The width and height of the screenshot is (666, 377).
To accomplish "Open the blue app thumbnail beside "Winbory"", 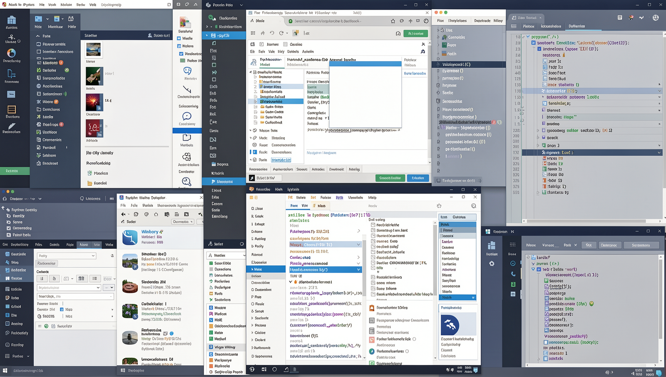I will [x=130, y=238].
